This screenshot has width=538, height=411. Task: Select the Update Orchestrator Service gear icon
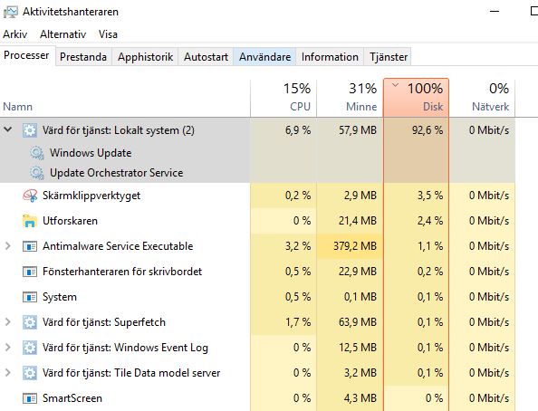(37, 173)
